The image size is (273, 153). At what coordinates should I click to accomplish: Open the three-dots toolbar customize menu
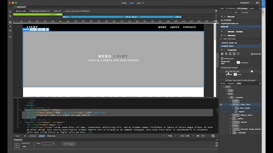click(10, 37)
